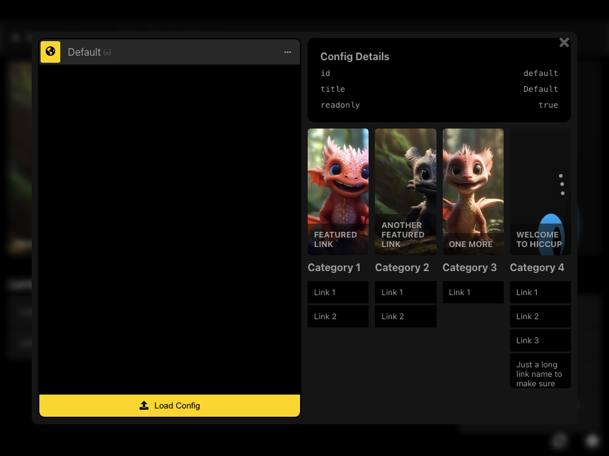The width and height of the screenshot is (609, 456).
Task: Open Link 2 under Category 1
Action: 338,317
